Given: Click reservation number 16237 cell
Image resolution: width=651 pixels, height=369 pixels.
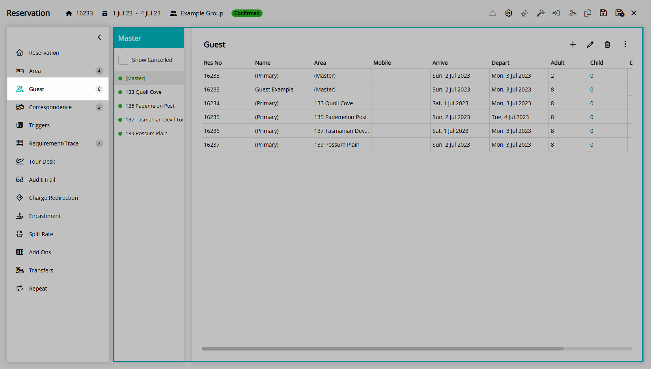Looking at the screenshot, I should [227, 145].
